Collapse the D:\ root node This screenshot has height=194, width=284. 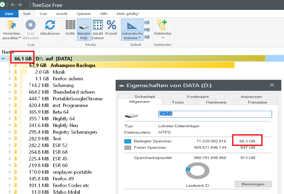pos(3,58)
